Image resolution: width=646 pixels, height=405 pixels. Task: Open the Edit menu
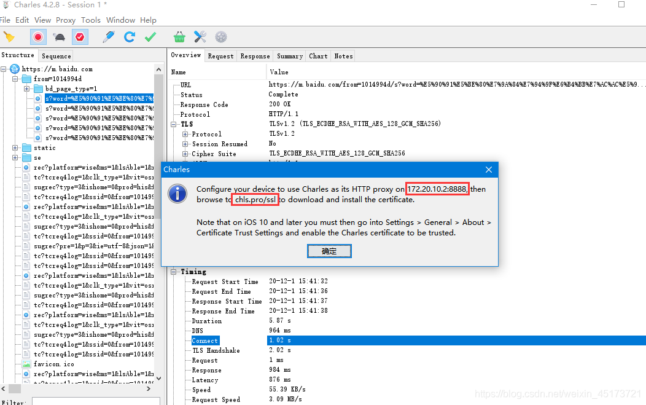pyautogui.click(x=22, y=20)
